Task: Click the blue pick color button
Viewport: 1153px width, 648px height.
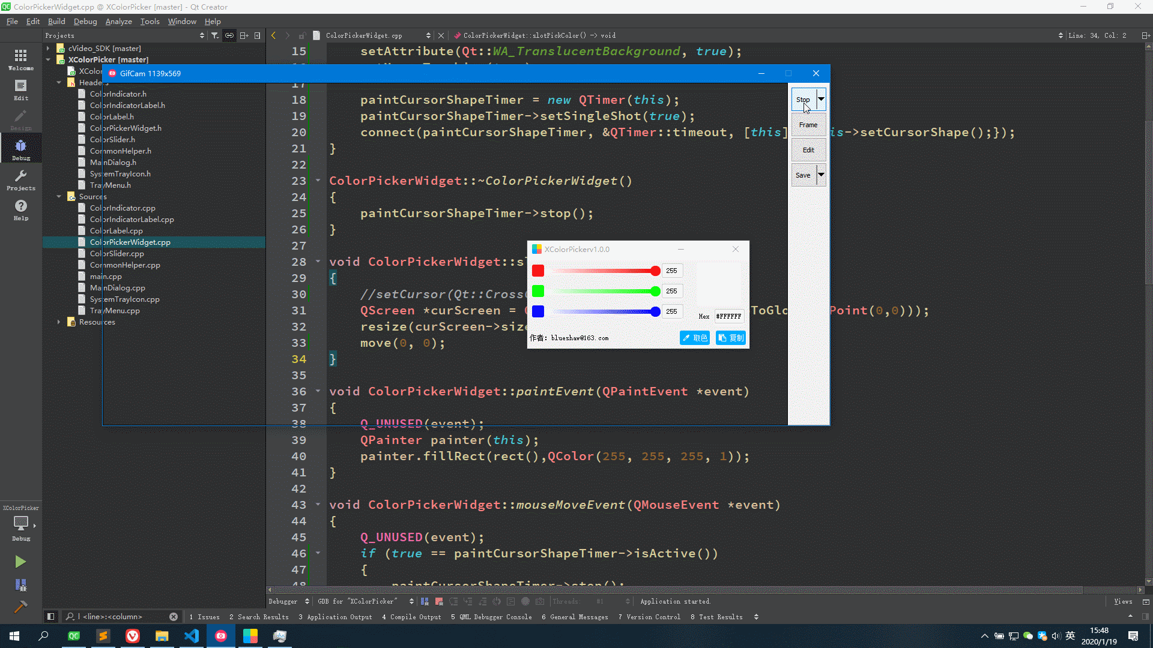Action: pos(695,338)
